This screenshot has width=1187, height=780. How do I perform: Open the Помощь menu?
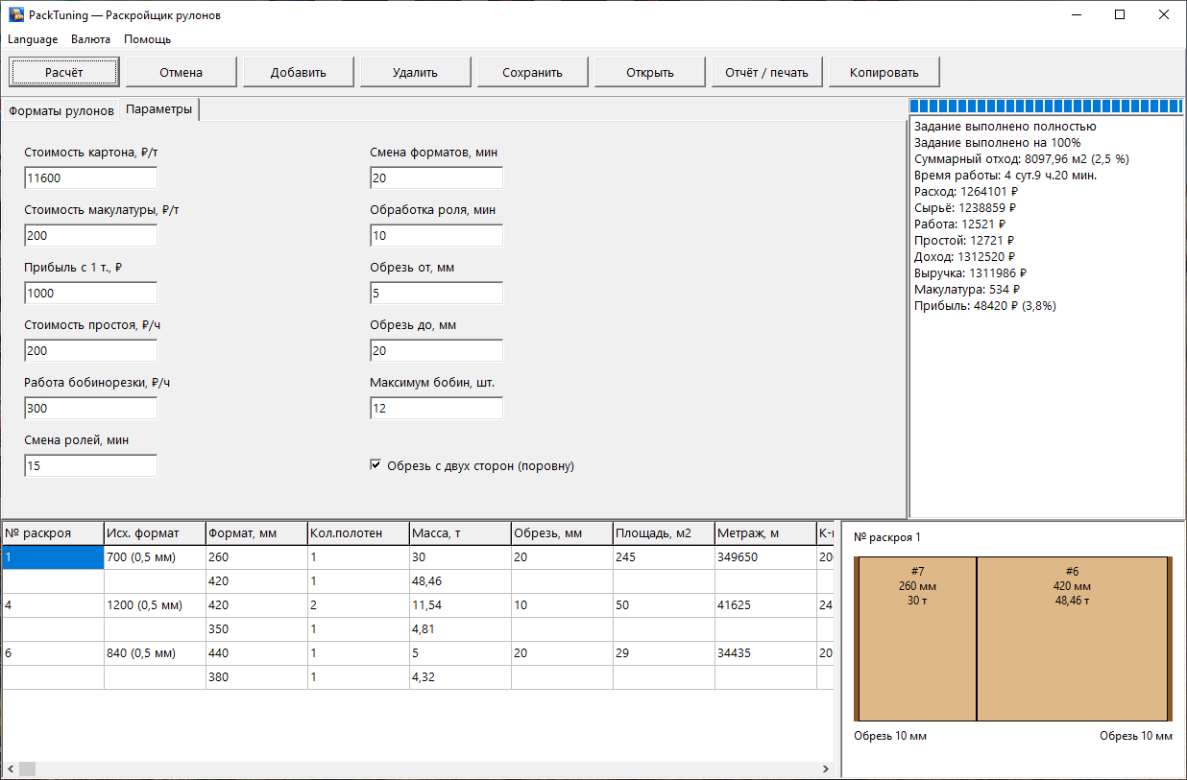click(147, 39)
